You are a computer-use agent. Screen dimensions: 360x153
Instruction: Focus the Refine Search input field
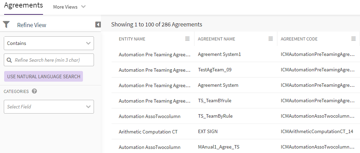[52, 60]
